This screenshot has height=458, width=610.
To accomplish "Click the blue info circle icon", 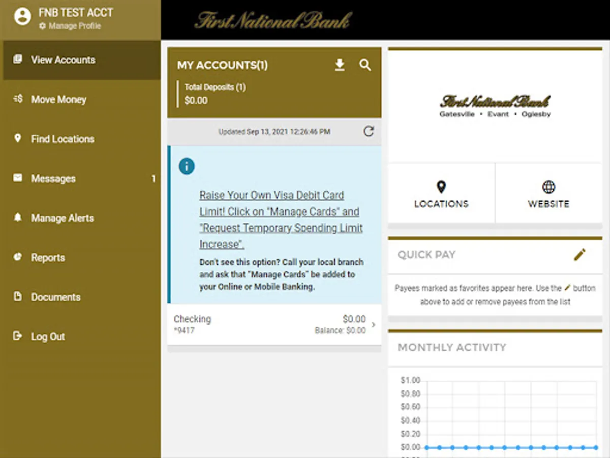I will 187,166.
